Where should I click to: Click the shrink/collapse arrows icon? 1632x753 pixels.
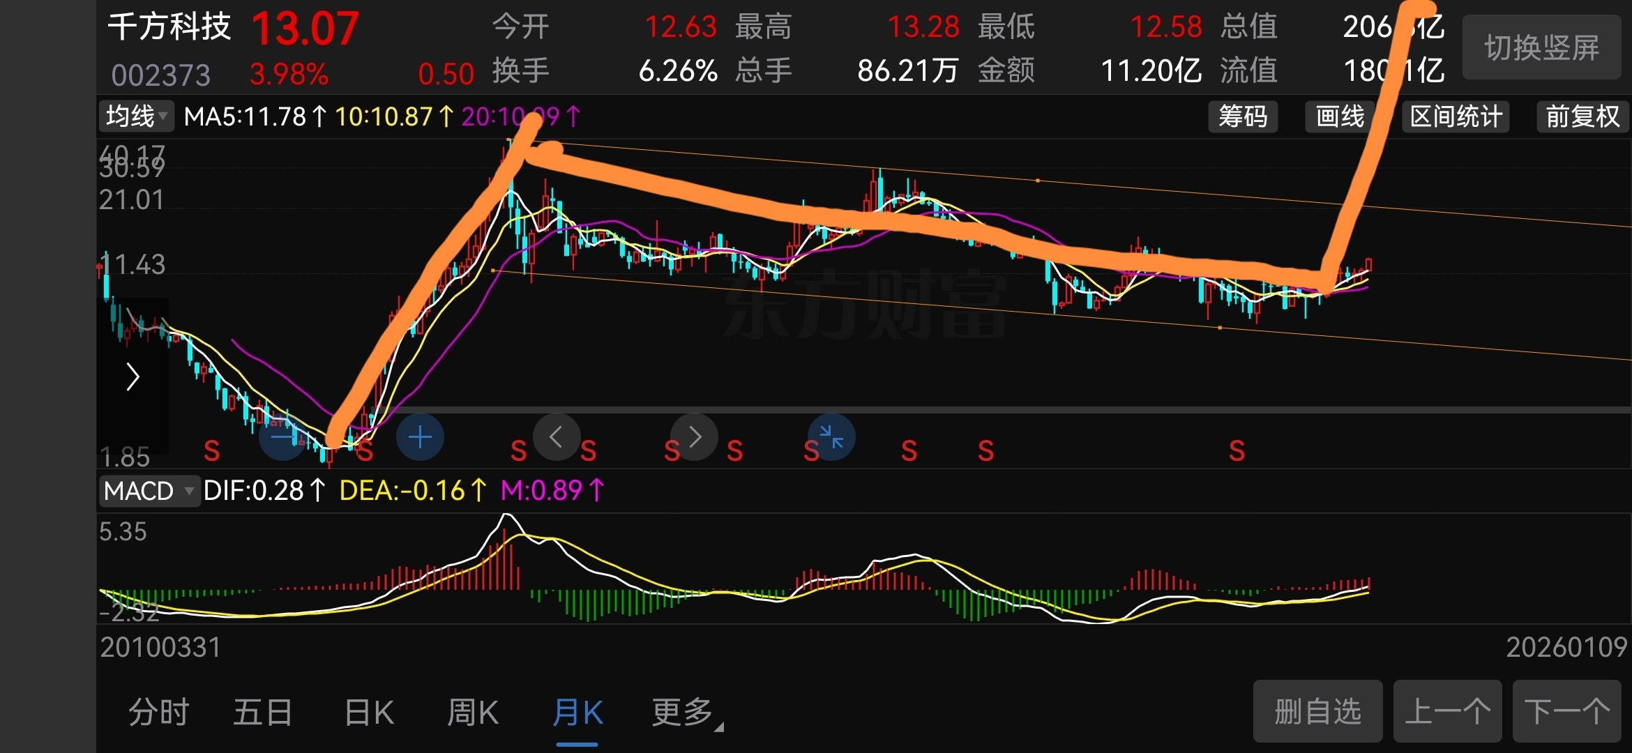[831, 438]
